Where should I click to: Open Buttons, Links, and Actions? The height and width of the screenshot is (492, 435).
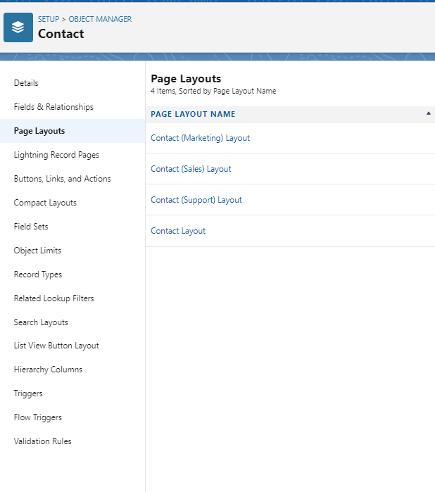click(62, 179)
